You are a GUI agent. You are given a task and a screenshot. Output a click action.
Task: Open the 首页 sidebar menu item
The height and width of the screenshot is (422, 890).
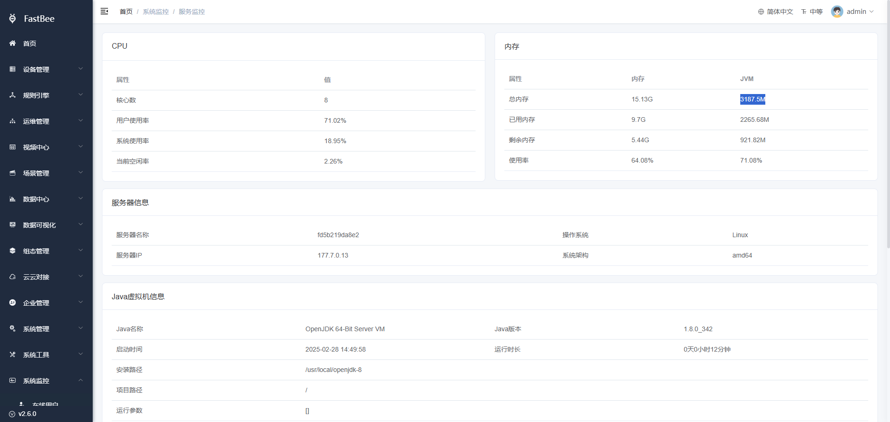pyautogui.click(x=46, y=43)
